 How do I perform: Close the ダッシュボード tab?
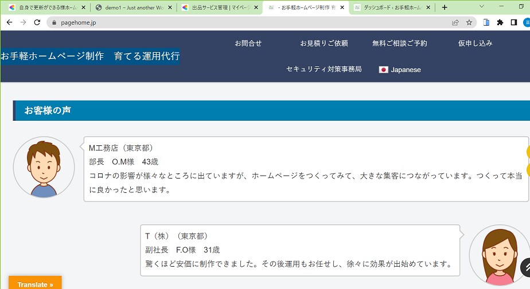[x=428, y=7]
